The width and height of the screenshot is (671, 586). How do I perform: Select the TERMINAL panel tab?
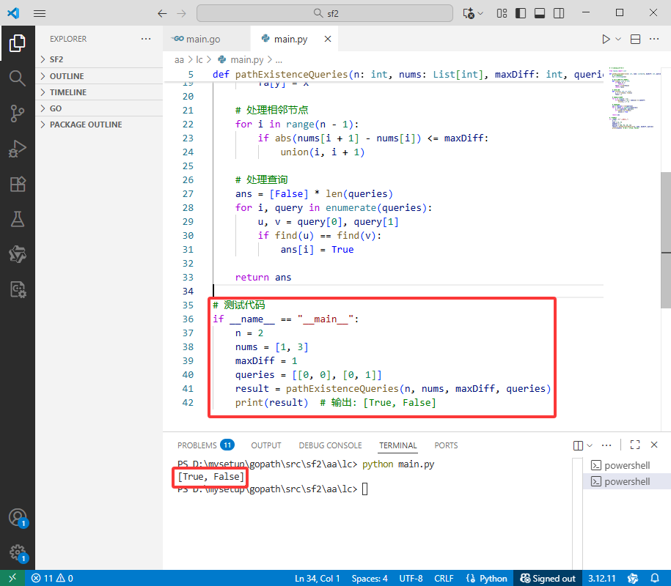[398, 445]
